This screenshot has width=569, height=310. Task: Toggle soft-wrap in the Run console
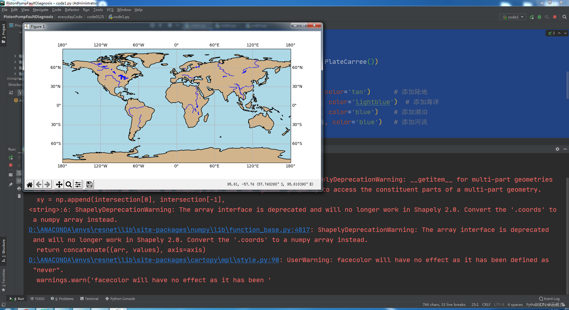(19, 173)
